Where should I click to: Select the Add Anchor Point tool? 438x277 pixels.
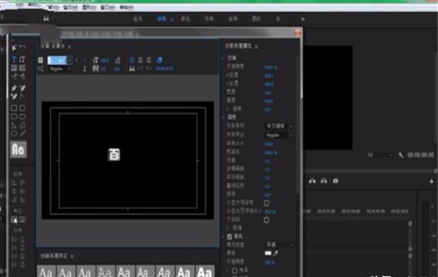coord(14,97)
